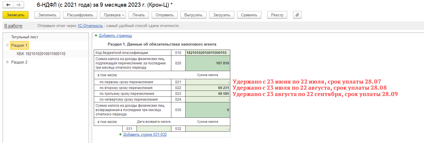Click the row label по первому сроку перечисления
Viewport: 424px width, 143px height.
tap(126, 82)
